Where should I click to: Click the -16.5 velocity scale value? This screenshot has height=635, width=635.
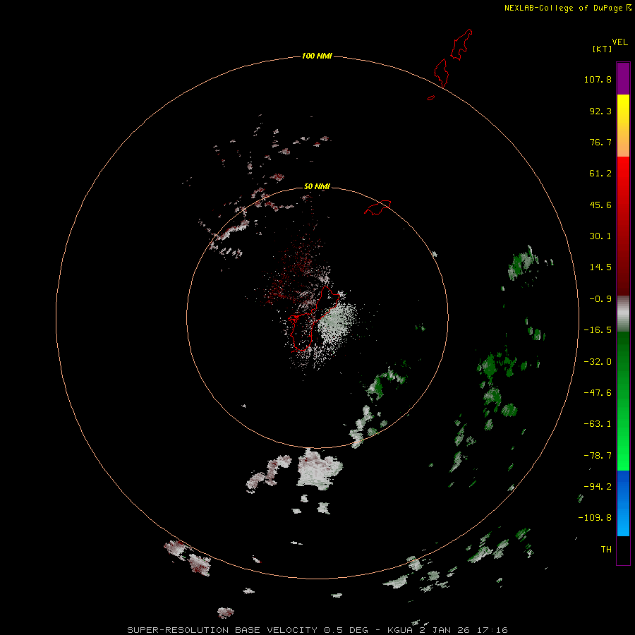pos(598,330)
